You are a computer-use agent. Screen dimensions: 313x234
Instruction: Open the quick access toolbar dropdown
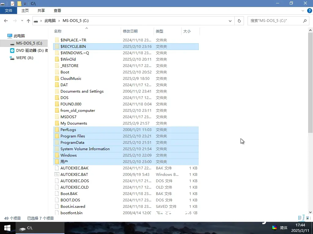[x=25, y=4]
